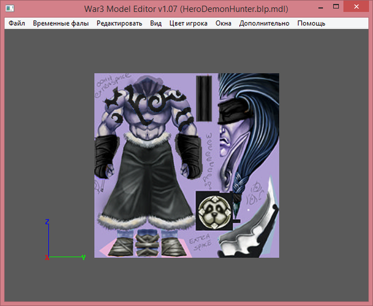This screenshot has height=306, width=373.
Task: Open the Редактировать menu
Action: [119, 23]
